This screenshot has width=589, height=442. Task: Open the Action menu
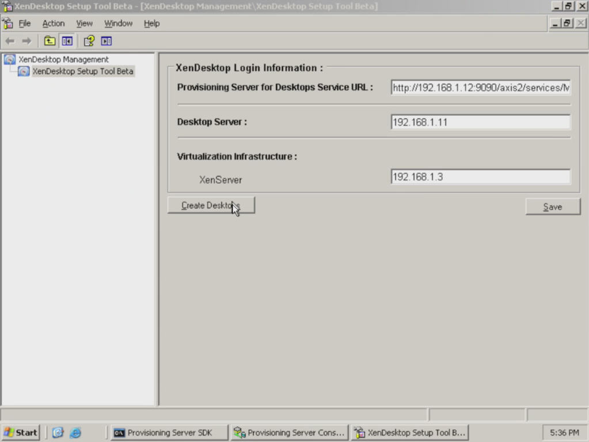(x=54, y=24)
